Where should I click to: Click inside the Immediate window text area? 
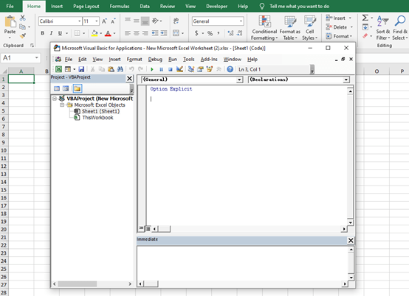[x=243, y=263]
